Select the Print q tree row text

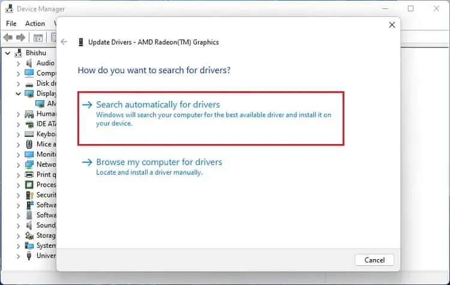46,175
